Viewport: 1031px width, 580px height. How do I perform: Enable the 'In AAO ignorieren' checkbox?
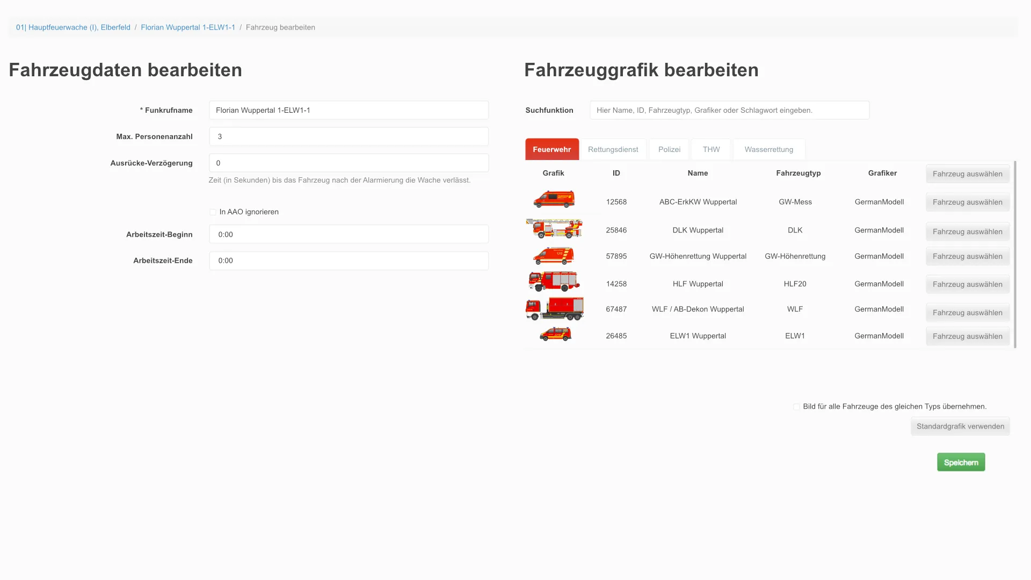click(213, 212)
